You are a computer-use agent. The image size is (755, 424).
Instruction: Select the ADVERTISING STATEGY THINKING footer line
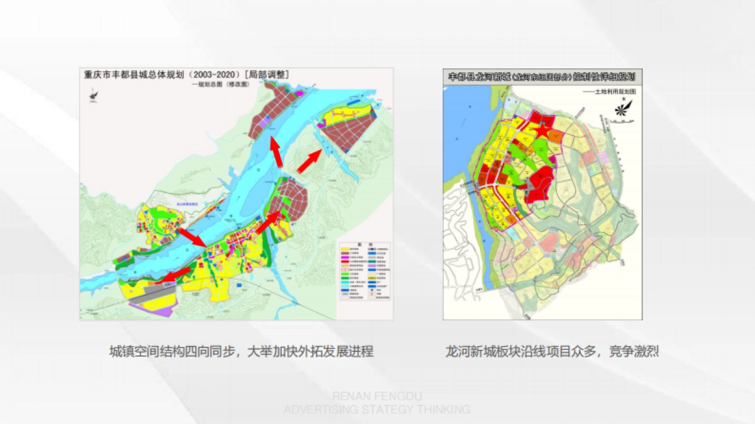coord(376,410)
